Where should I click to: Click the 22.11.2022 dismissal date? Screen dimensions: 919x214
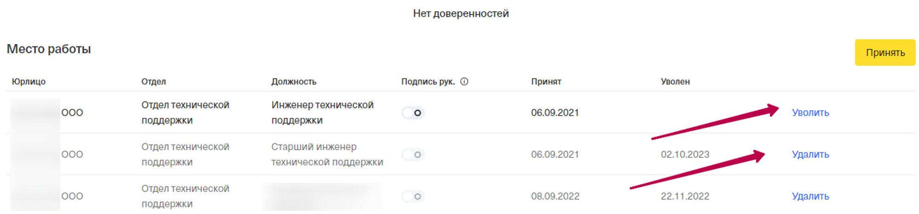[685, 197]
